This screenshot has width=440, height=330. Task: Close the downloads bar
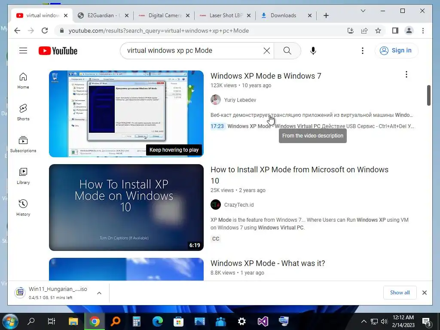[x=425, y=293]
